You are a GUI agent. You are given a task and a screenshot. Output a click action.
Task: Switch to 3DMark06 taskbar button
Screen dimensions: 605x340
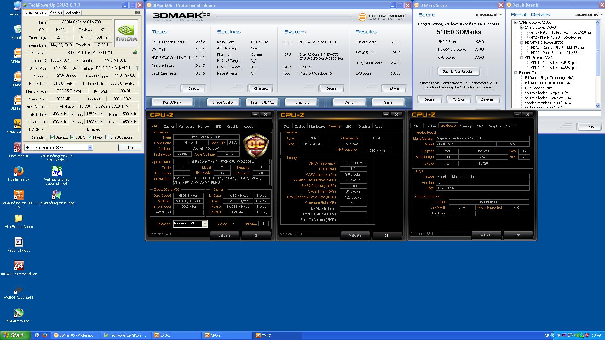[x=76, y=335]
